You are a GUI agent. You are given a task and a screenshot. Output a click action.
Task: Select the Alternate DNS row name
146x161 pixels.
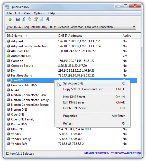click(x=21, y=51)
